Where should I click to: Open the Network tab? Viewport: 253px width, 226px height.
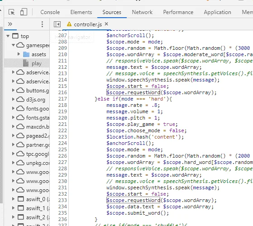click(x=142, y=12)
